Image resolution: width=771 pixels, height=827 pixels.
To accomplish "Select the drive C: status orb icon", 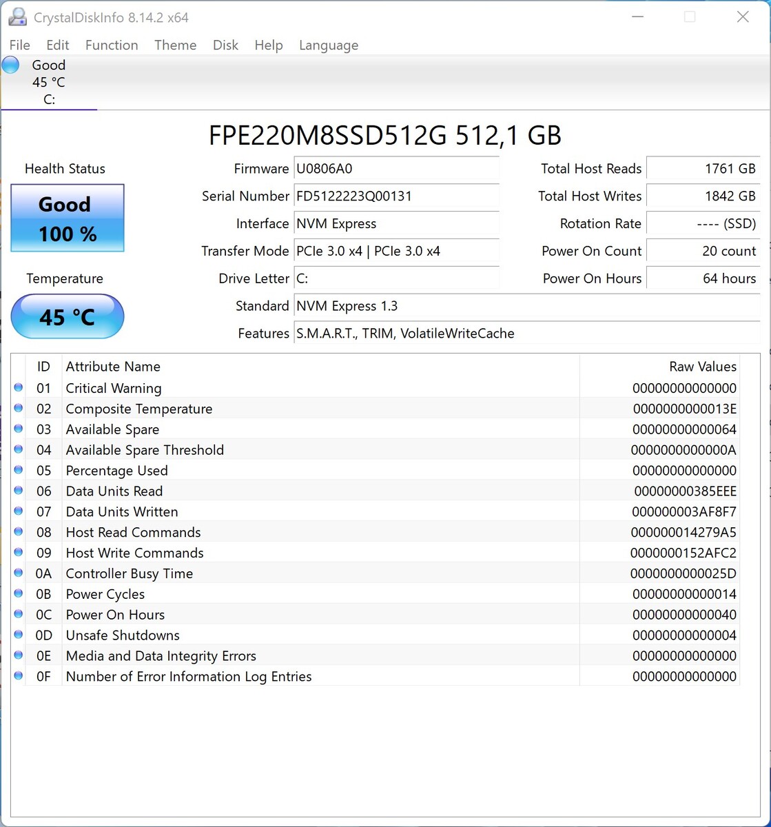I will (10, 65).
